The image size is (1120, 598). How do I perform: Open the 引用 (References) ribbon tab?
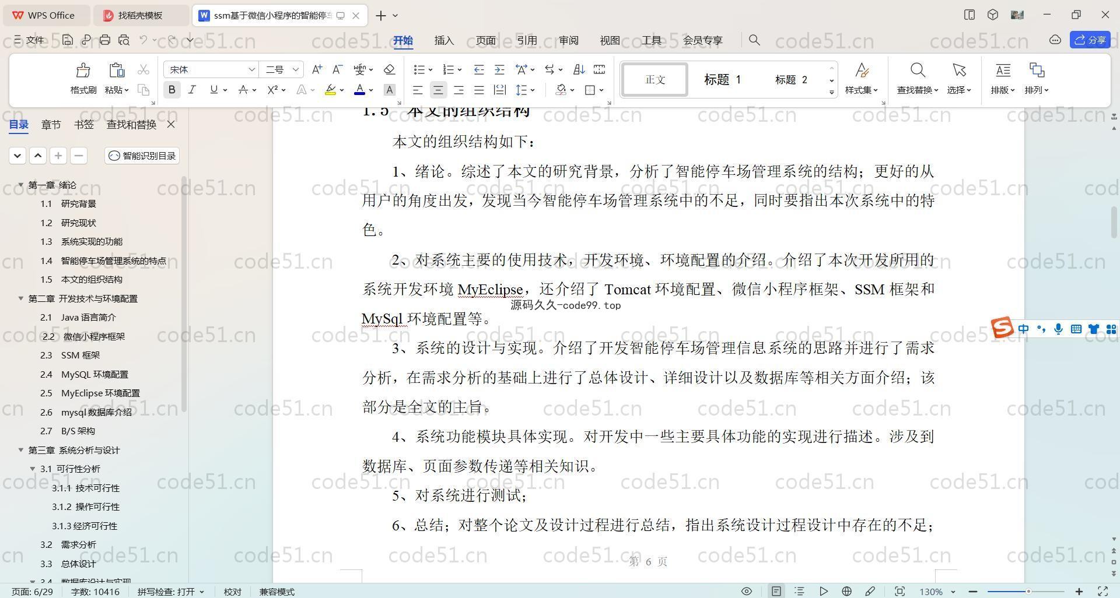click(527, 40)
